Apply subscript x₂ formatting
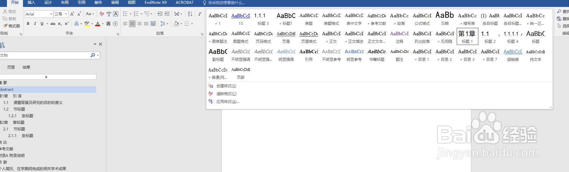 tap(60, 24)
